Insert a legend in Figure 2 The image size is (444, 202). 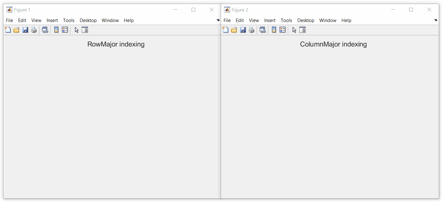point(282,29)
